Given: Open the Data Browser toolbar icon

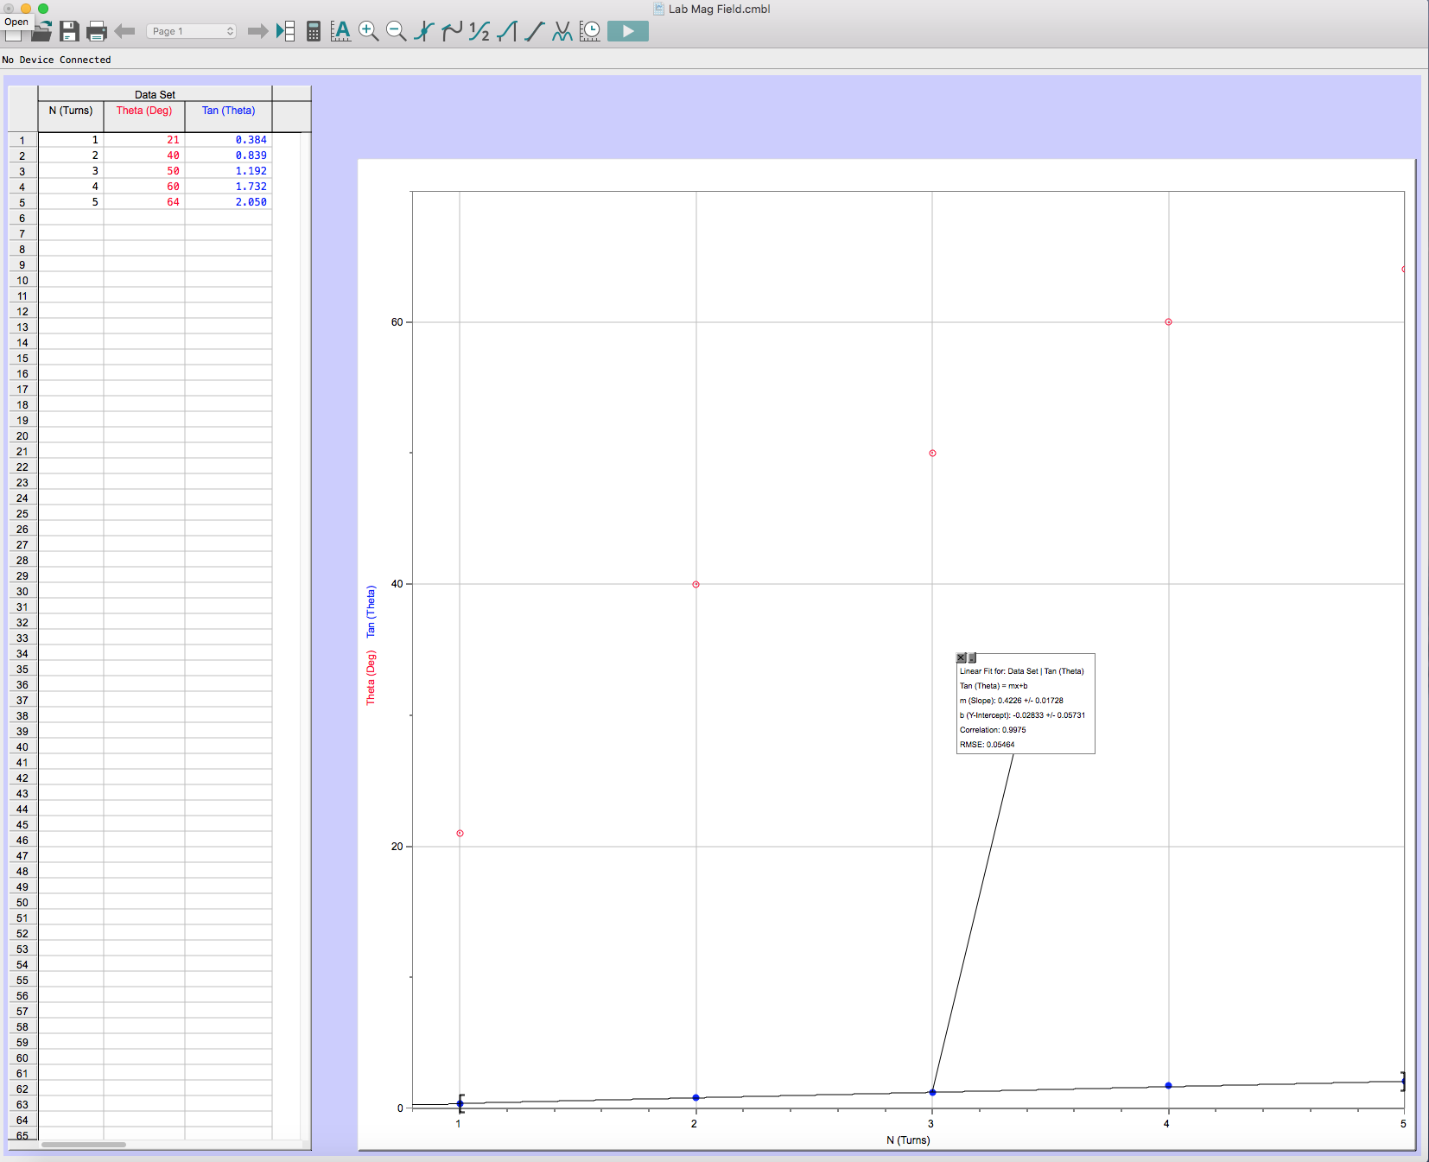Looking at the screenshot, I should tap(285, 32).
